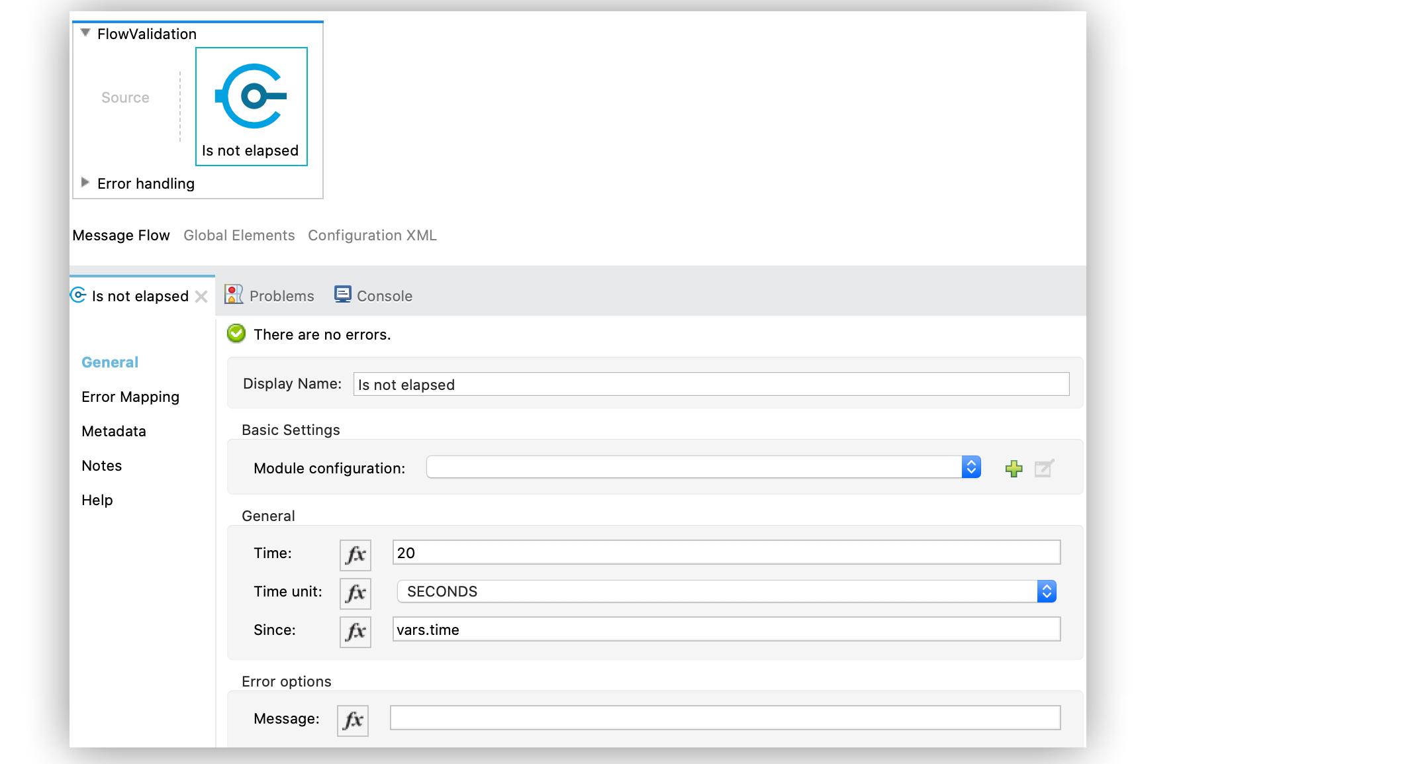The image size is (1418, 764).
Task: Click the Console tab icon
Action: [x=342, y=295]
